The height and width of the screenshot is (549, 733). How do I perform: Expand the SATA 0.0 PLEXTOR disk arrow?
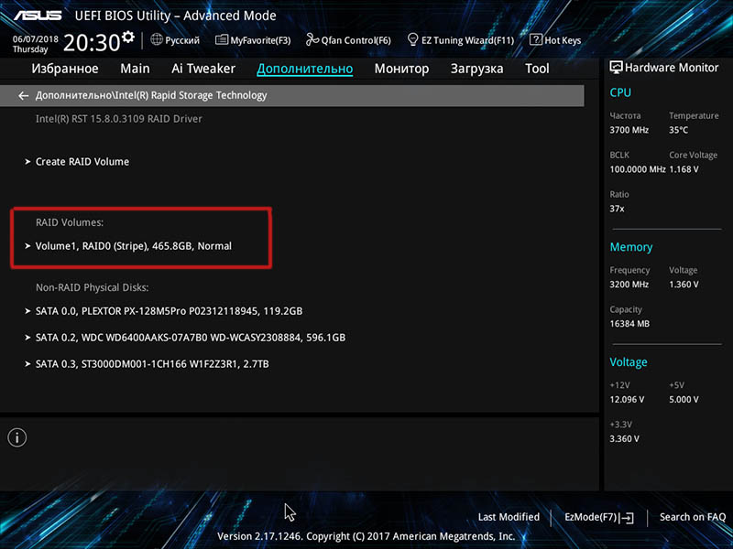coord(27,311)
